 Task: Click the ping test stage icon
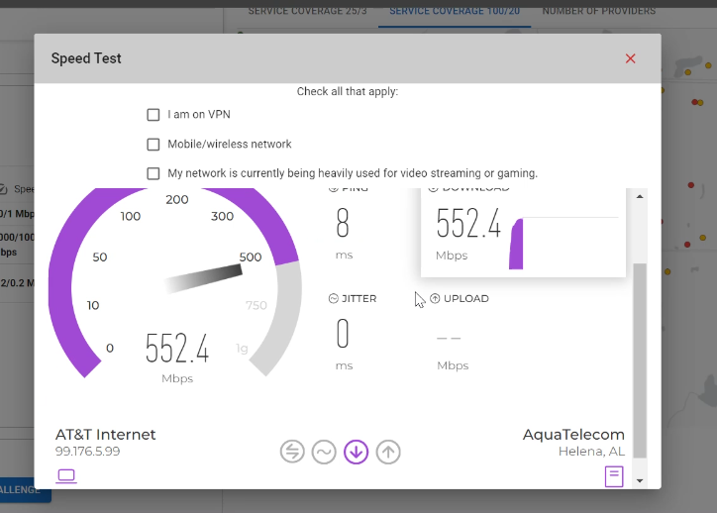[292, 452]
